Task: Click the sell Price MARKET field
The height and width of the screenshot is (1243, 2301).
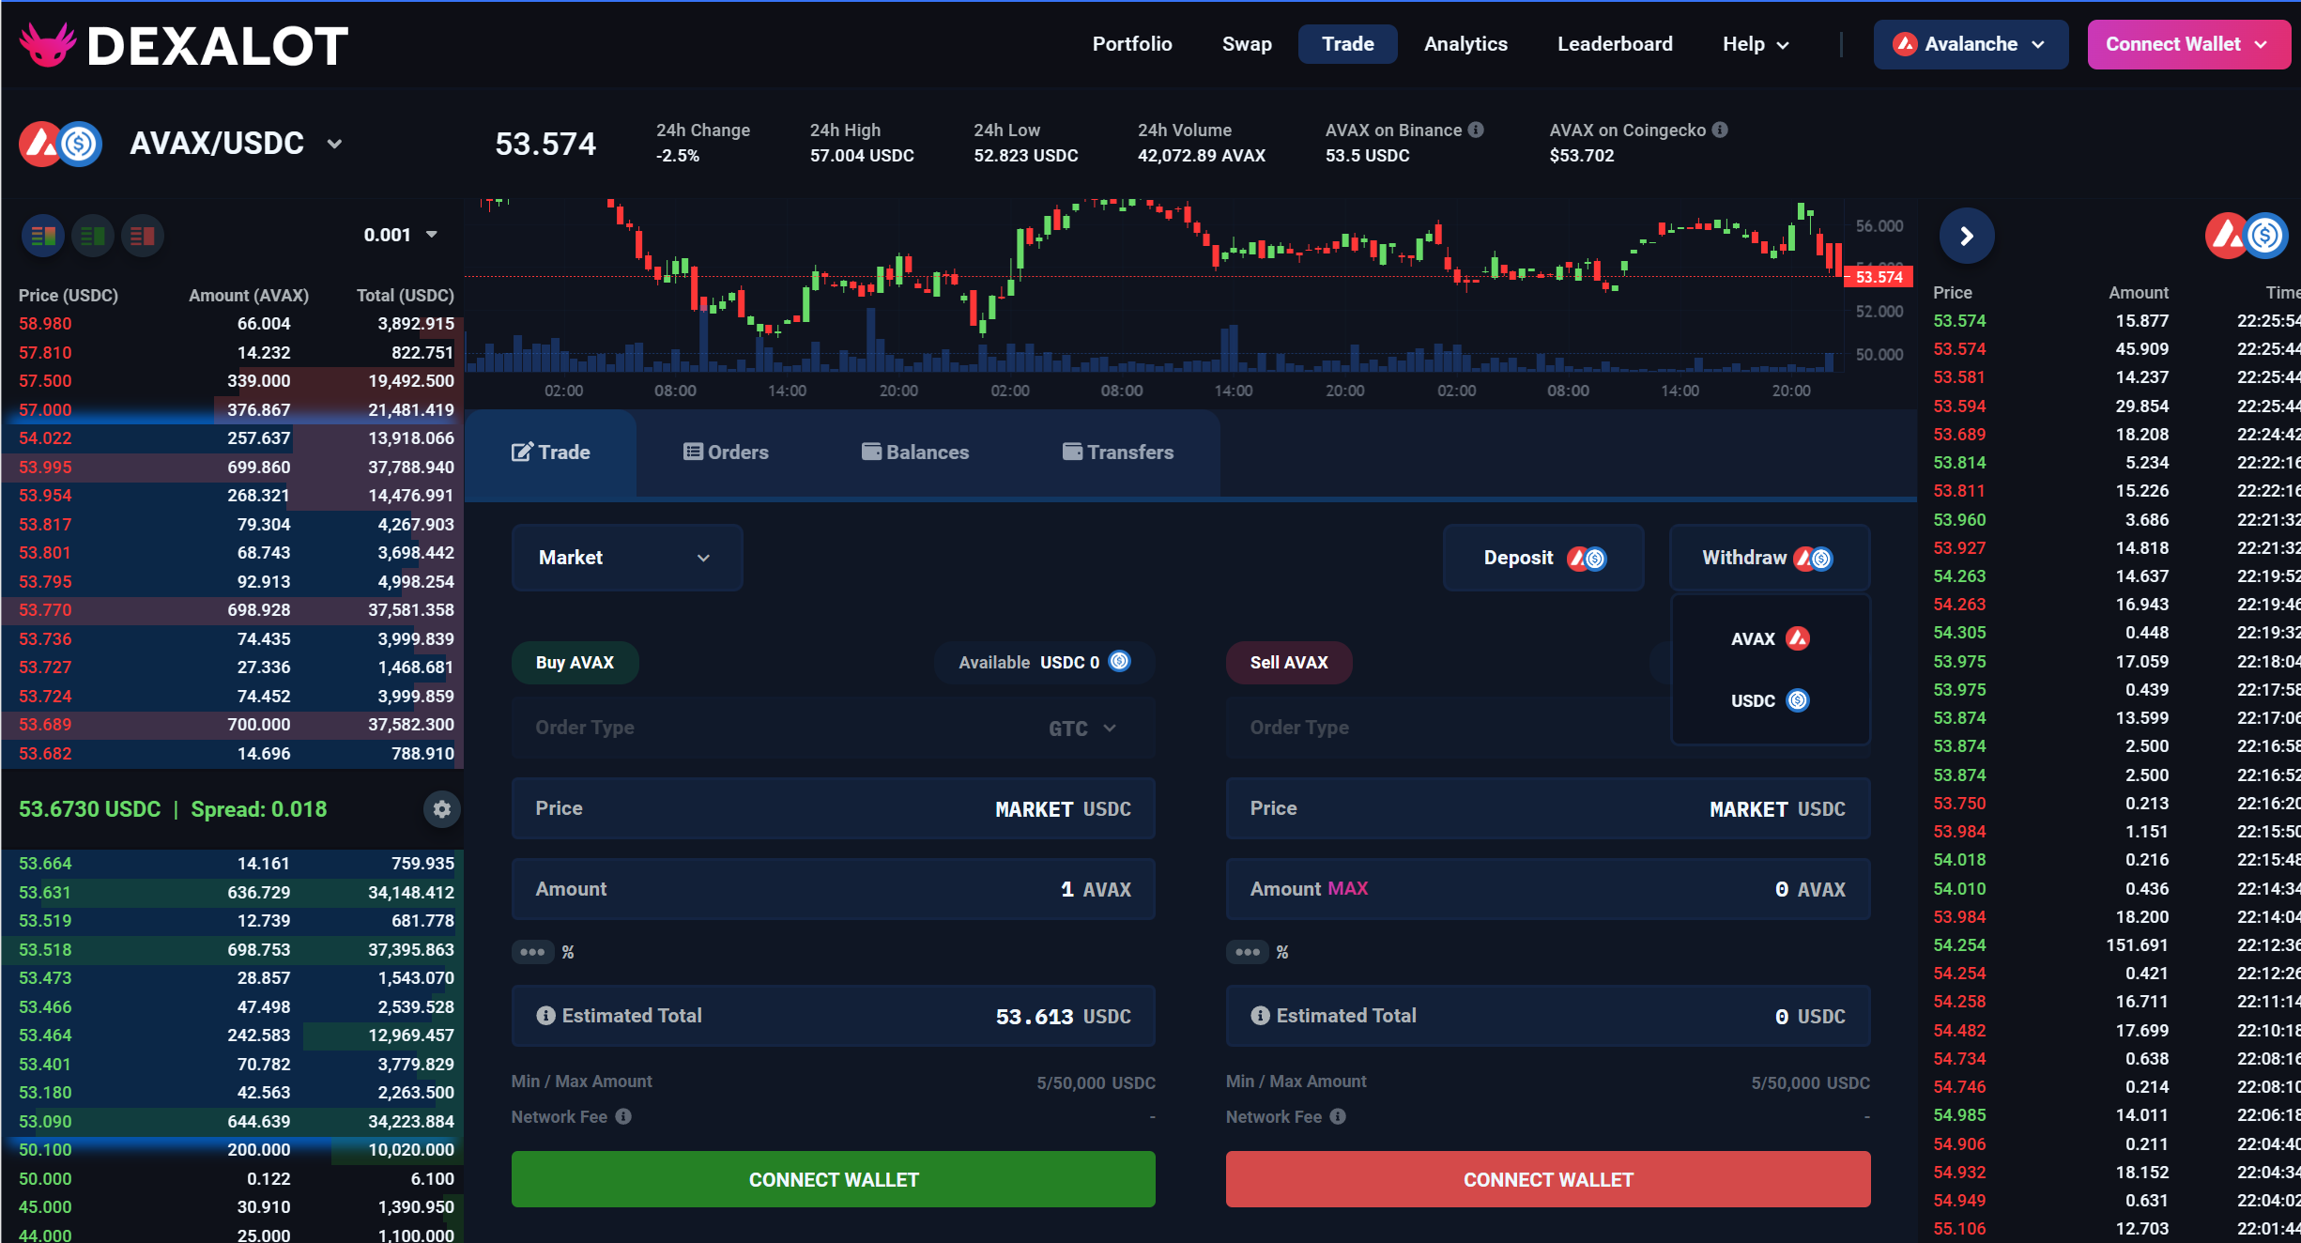Action: (x=1548, y=808)
